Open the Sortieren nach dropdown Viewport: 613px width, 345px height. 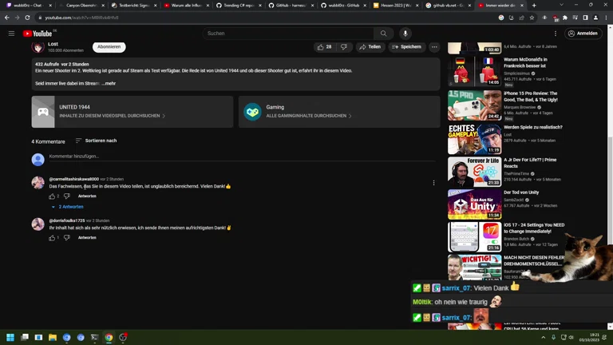[x=96, y=141]
